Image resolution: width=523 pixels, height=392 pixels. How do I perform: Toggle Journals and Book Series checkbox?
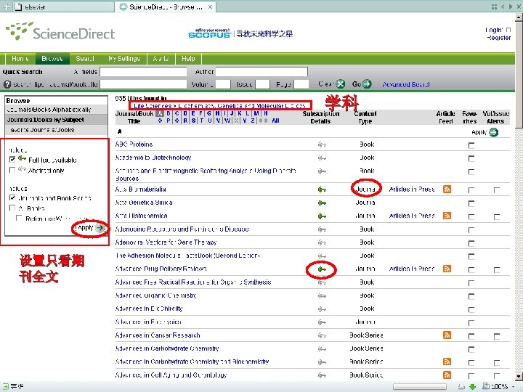12,197
